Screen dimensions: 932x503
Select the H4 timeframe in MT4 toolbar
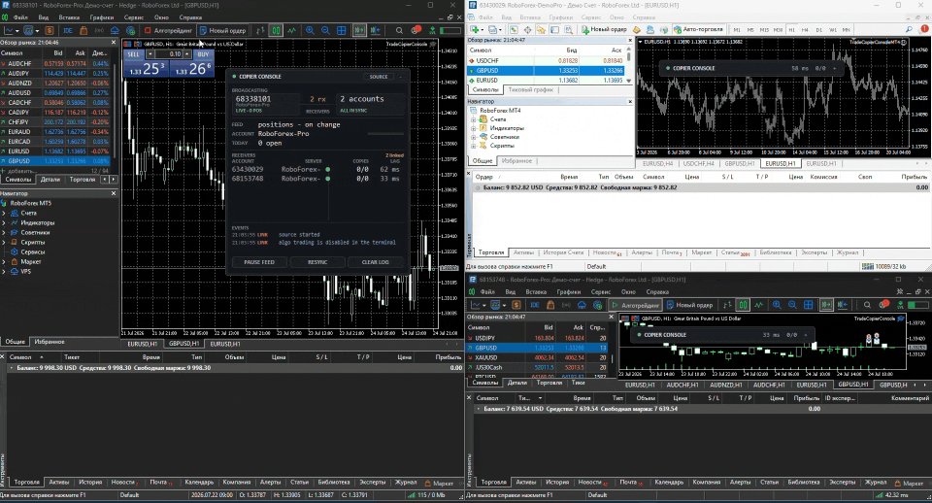pyautogui.click(x=805, y=30)
